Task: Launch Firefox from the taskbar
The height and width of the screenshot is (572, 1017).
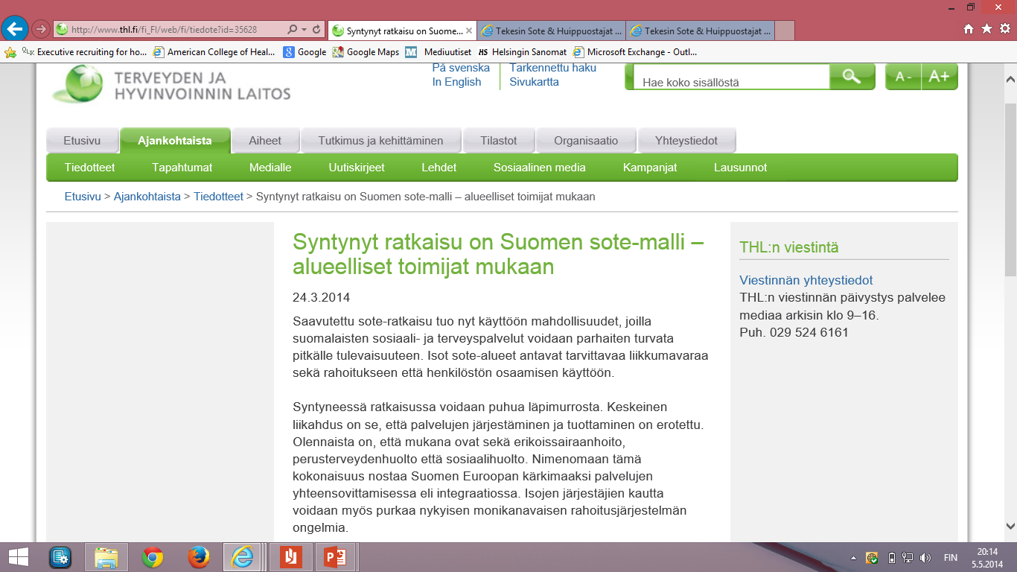Action: pyautogui.click(x=197, y=557)
